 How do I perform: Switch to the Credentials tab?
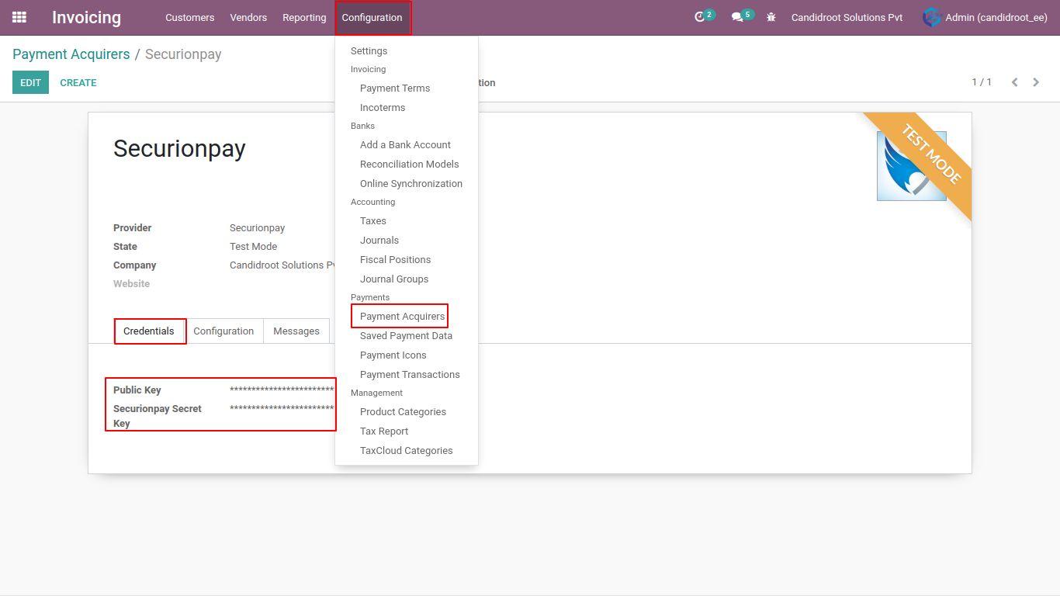pyautogui.click(x=149, y=331)
